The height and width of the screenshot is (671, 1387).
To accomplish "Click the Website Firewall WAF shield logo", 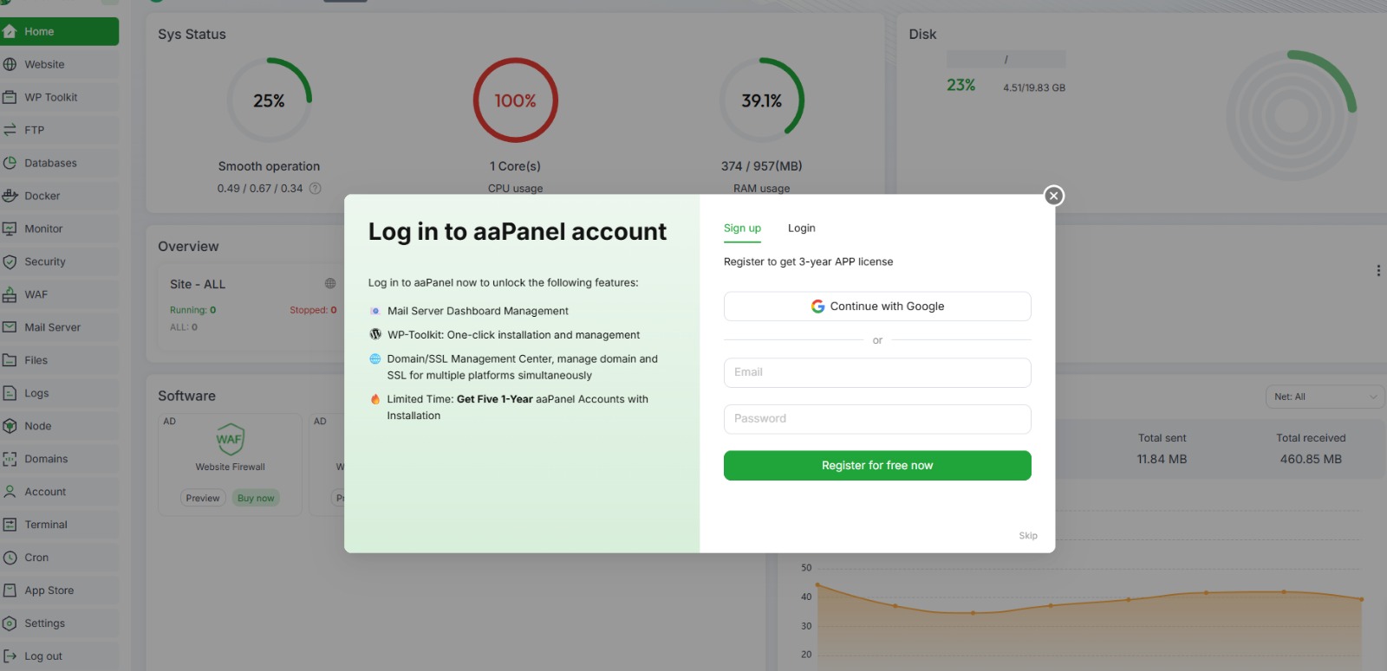I will click(x=230, y=439).
